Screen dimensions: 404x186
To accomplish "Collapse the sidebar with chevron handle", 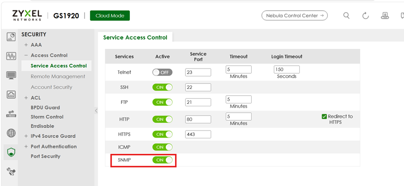I will [x=96, y=110].
